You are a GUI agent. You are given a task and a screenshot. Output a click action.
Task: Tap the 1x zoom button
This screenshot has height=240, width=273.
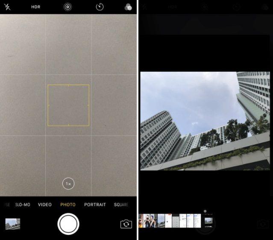(x=68, y=184)
